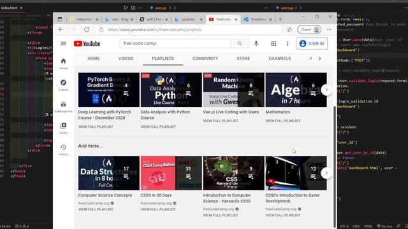Open CS50's Game Development thumbnail

[296, 173]
